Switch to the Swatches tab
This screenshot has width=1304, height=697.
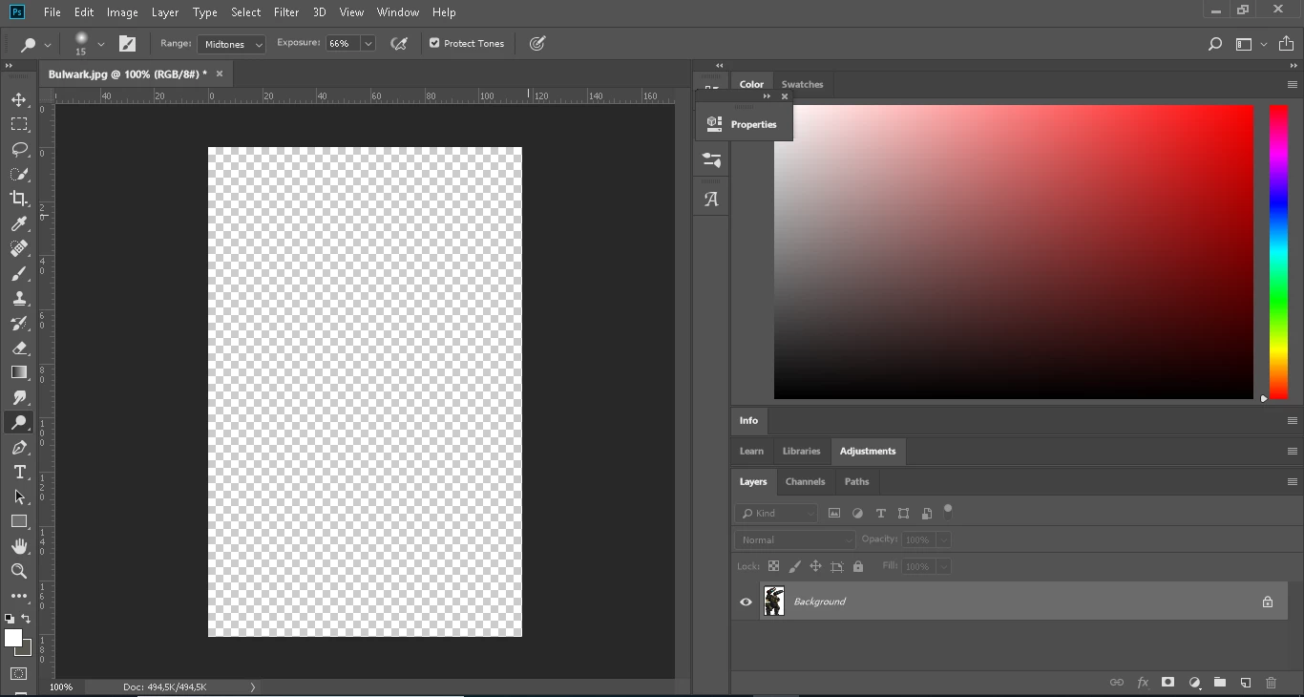point(802,85)
